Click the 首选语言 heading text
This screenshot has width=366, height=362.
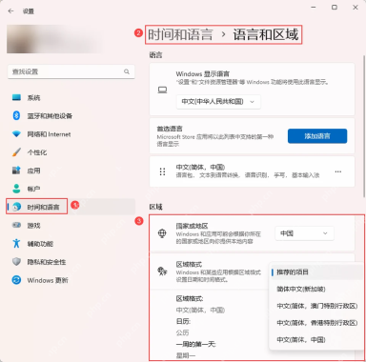coord(170,129)
